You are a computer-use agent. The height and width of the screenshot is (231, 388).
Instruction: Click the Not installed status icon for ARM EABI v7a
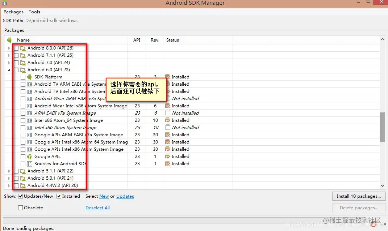[x=167, y=113]
